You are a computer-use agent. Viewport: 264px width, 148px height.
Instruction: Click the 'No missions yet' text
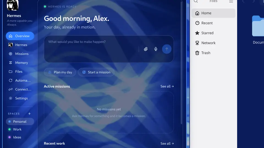point(109,109)
